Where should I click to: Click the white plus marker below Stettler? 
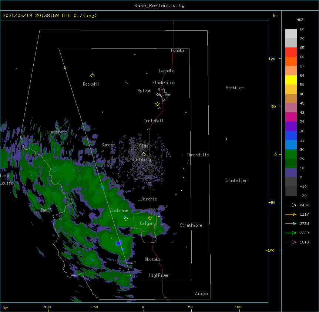[x=226, y=139]
